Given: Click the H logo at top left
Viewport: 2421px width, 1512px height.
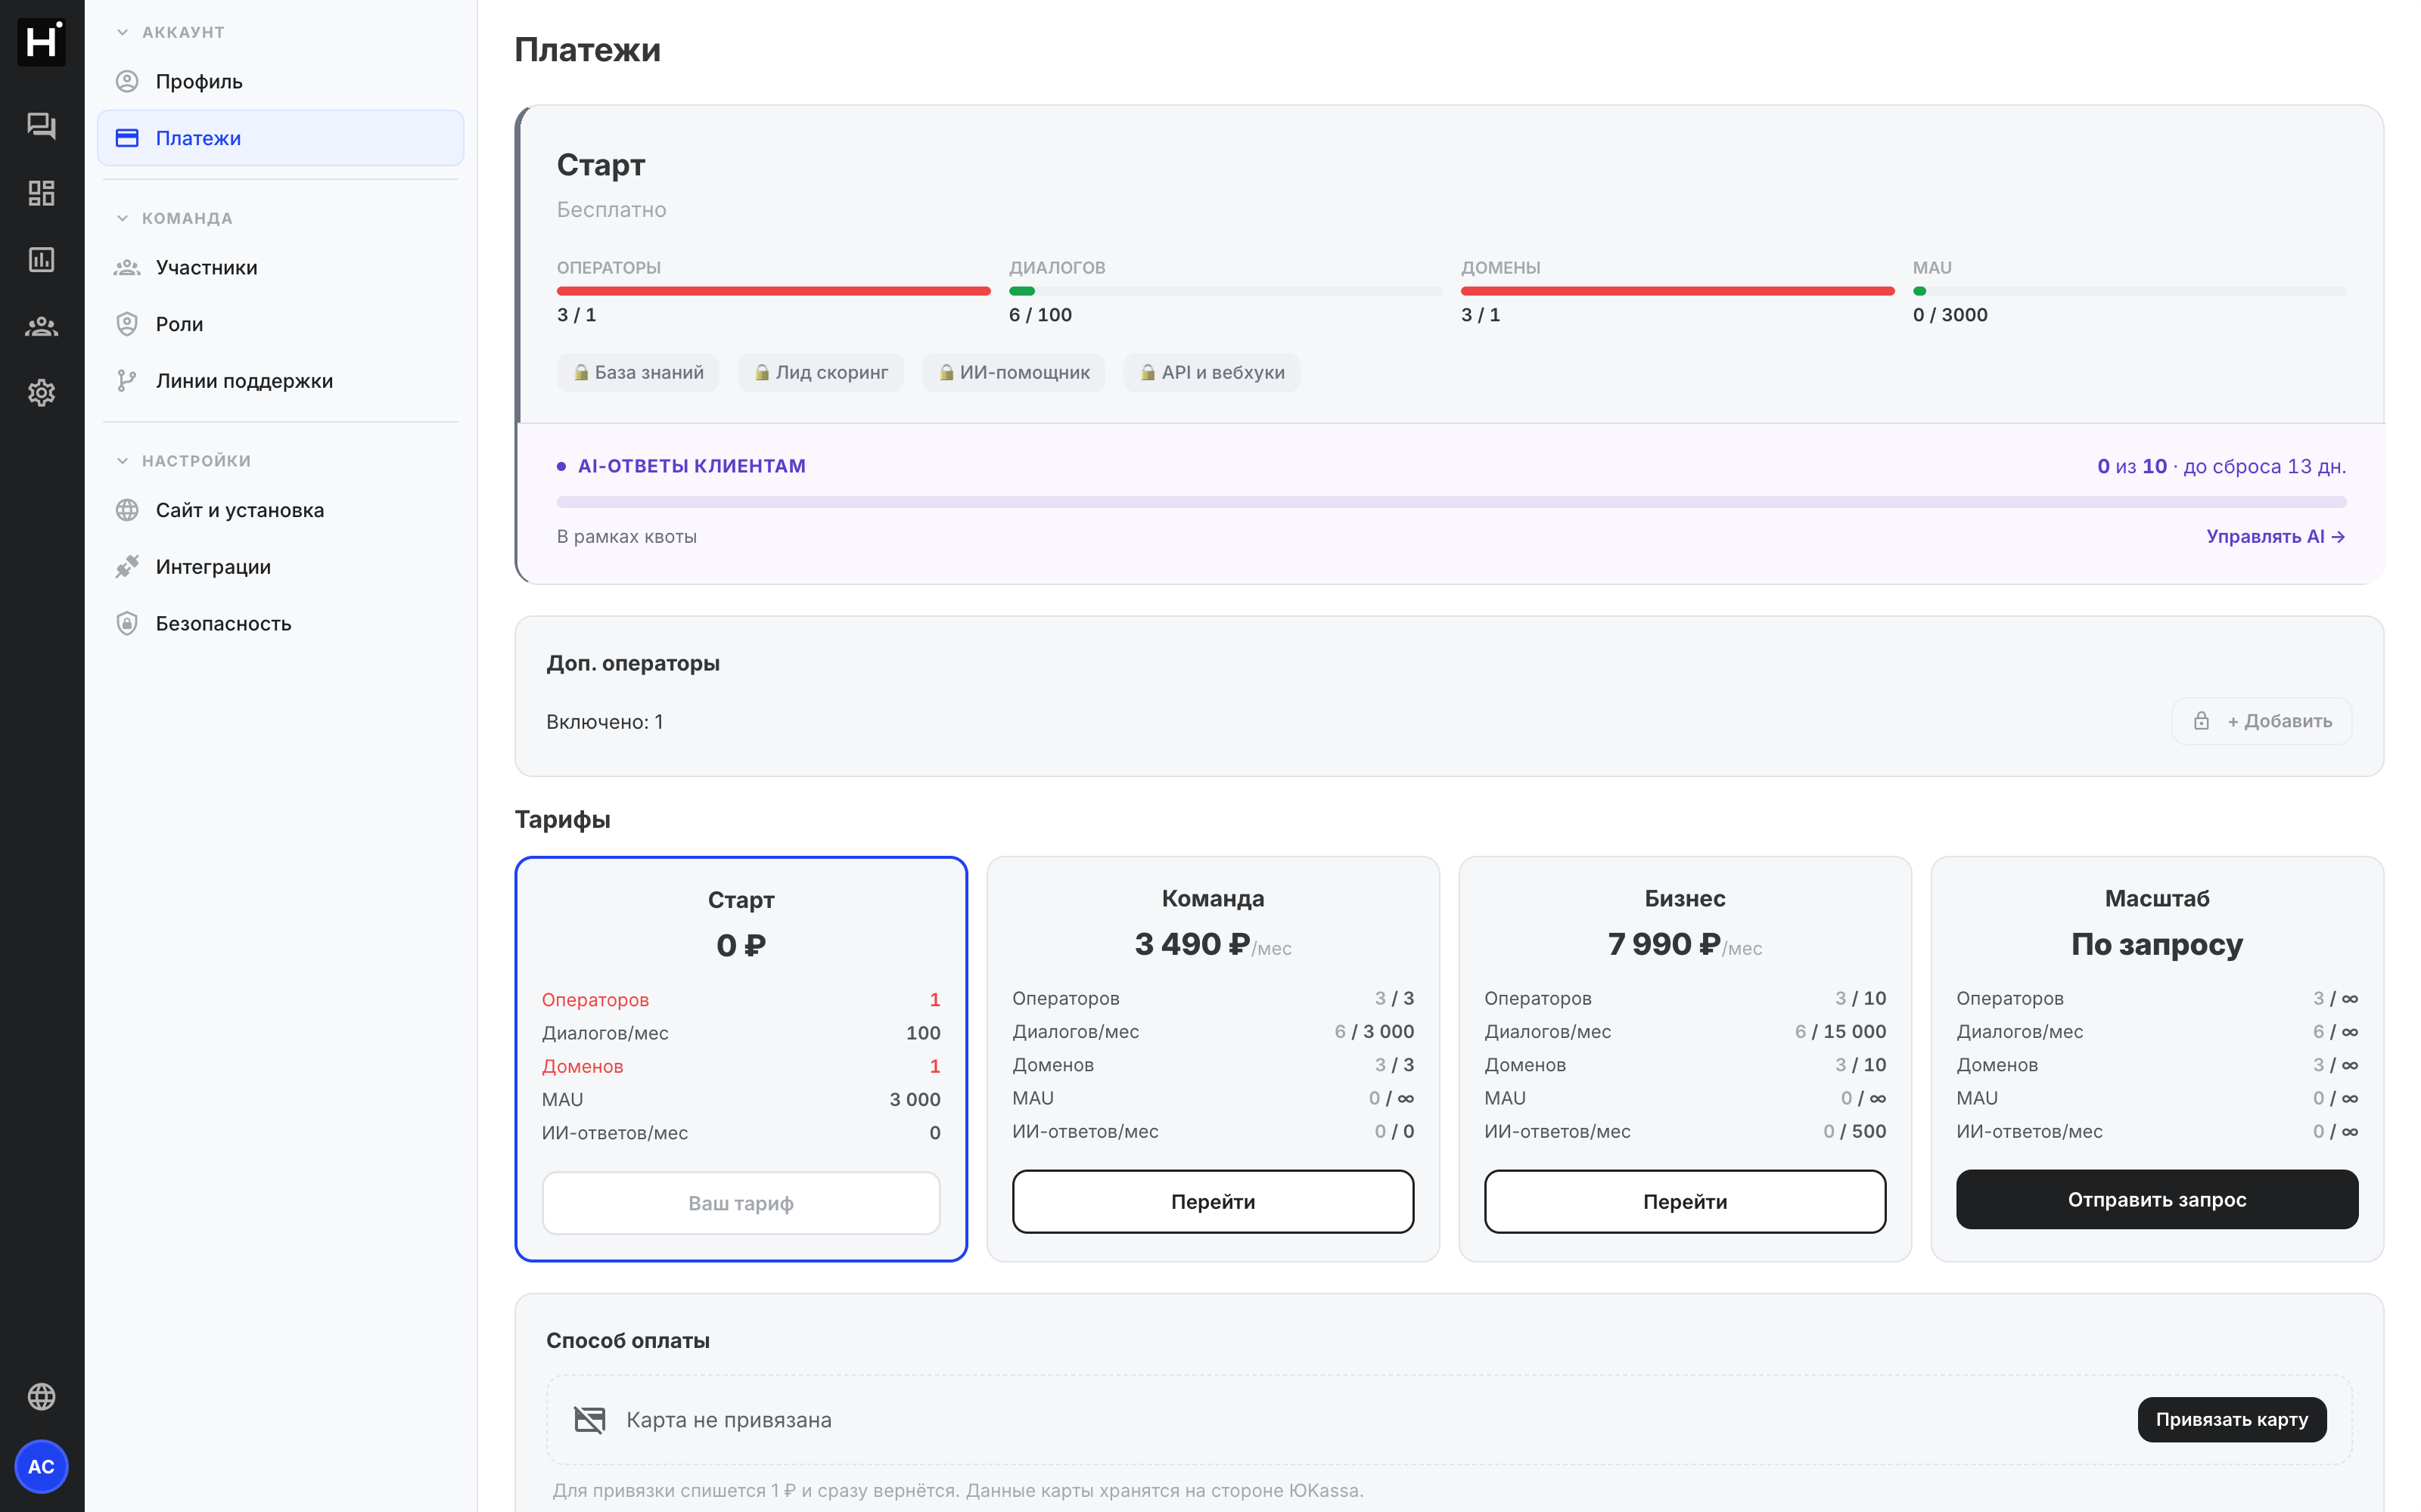Looking at the screenshot, I should [41, 42].
